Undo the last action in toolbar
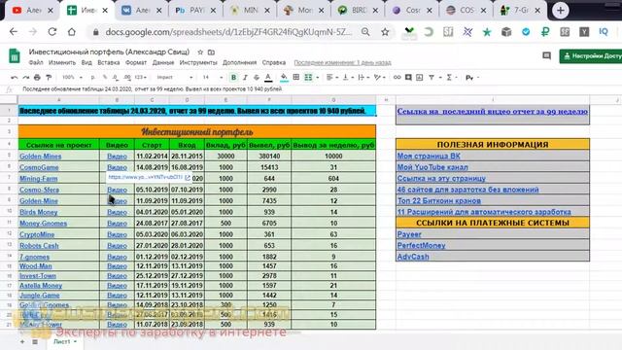 pyautogui.click(x=15, y=78)
